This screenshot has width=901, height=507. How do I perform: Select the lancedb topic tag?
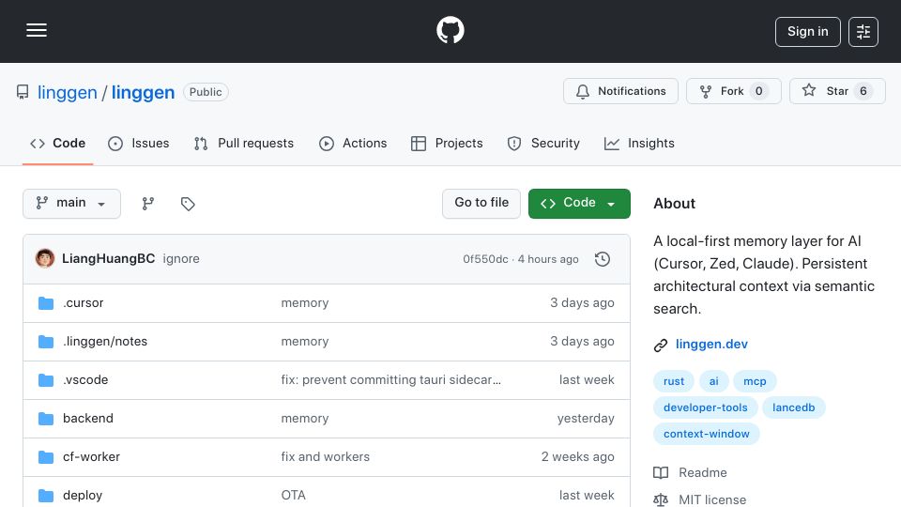(x=794, y=407)
